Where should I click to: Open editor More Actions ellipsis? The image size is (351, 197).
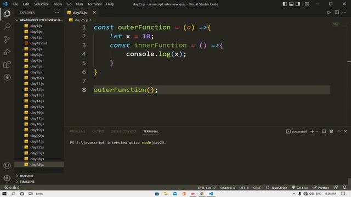click(x=344, y=13)
